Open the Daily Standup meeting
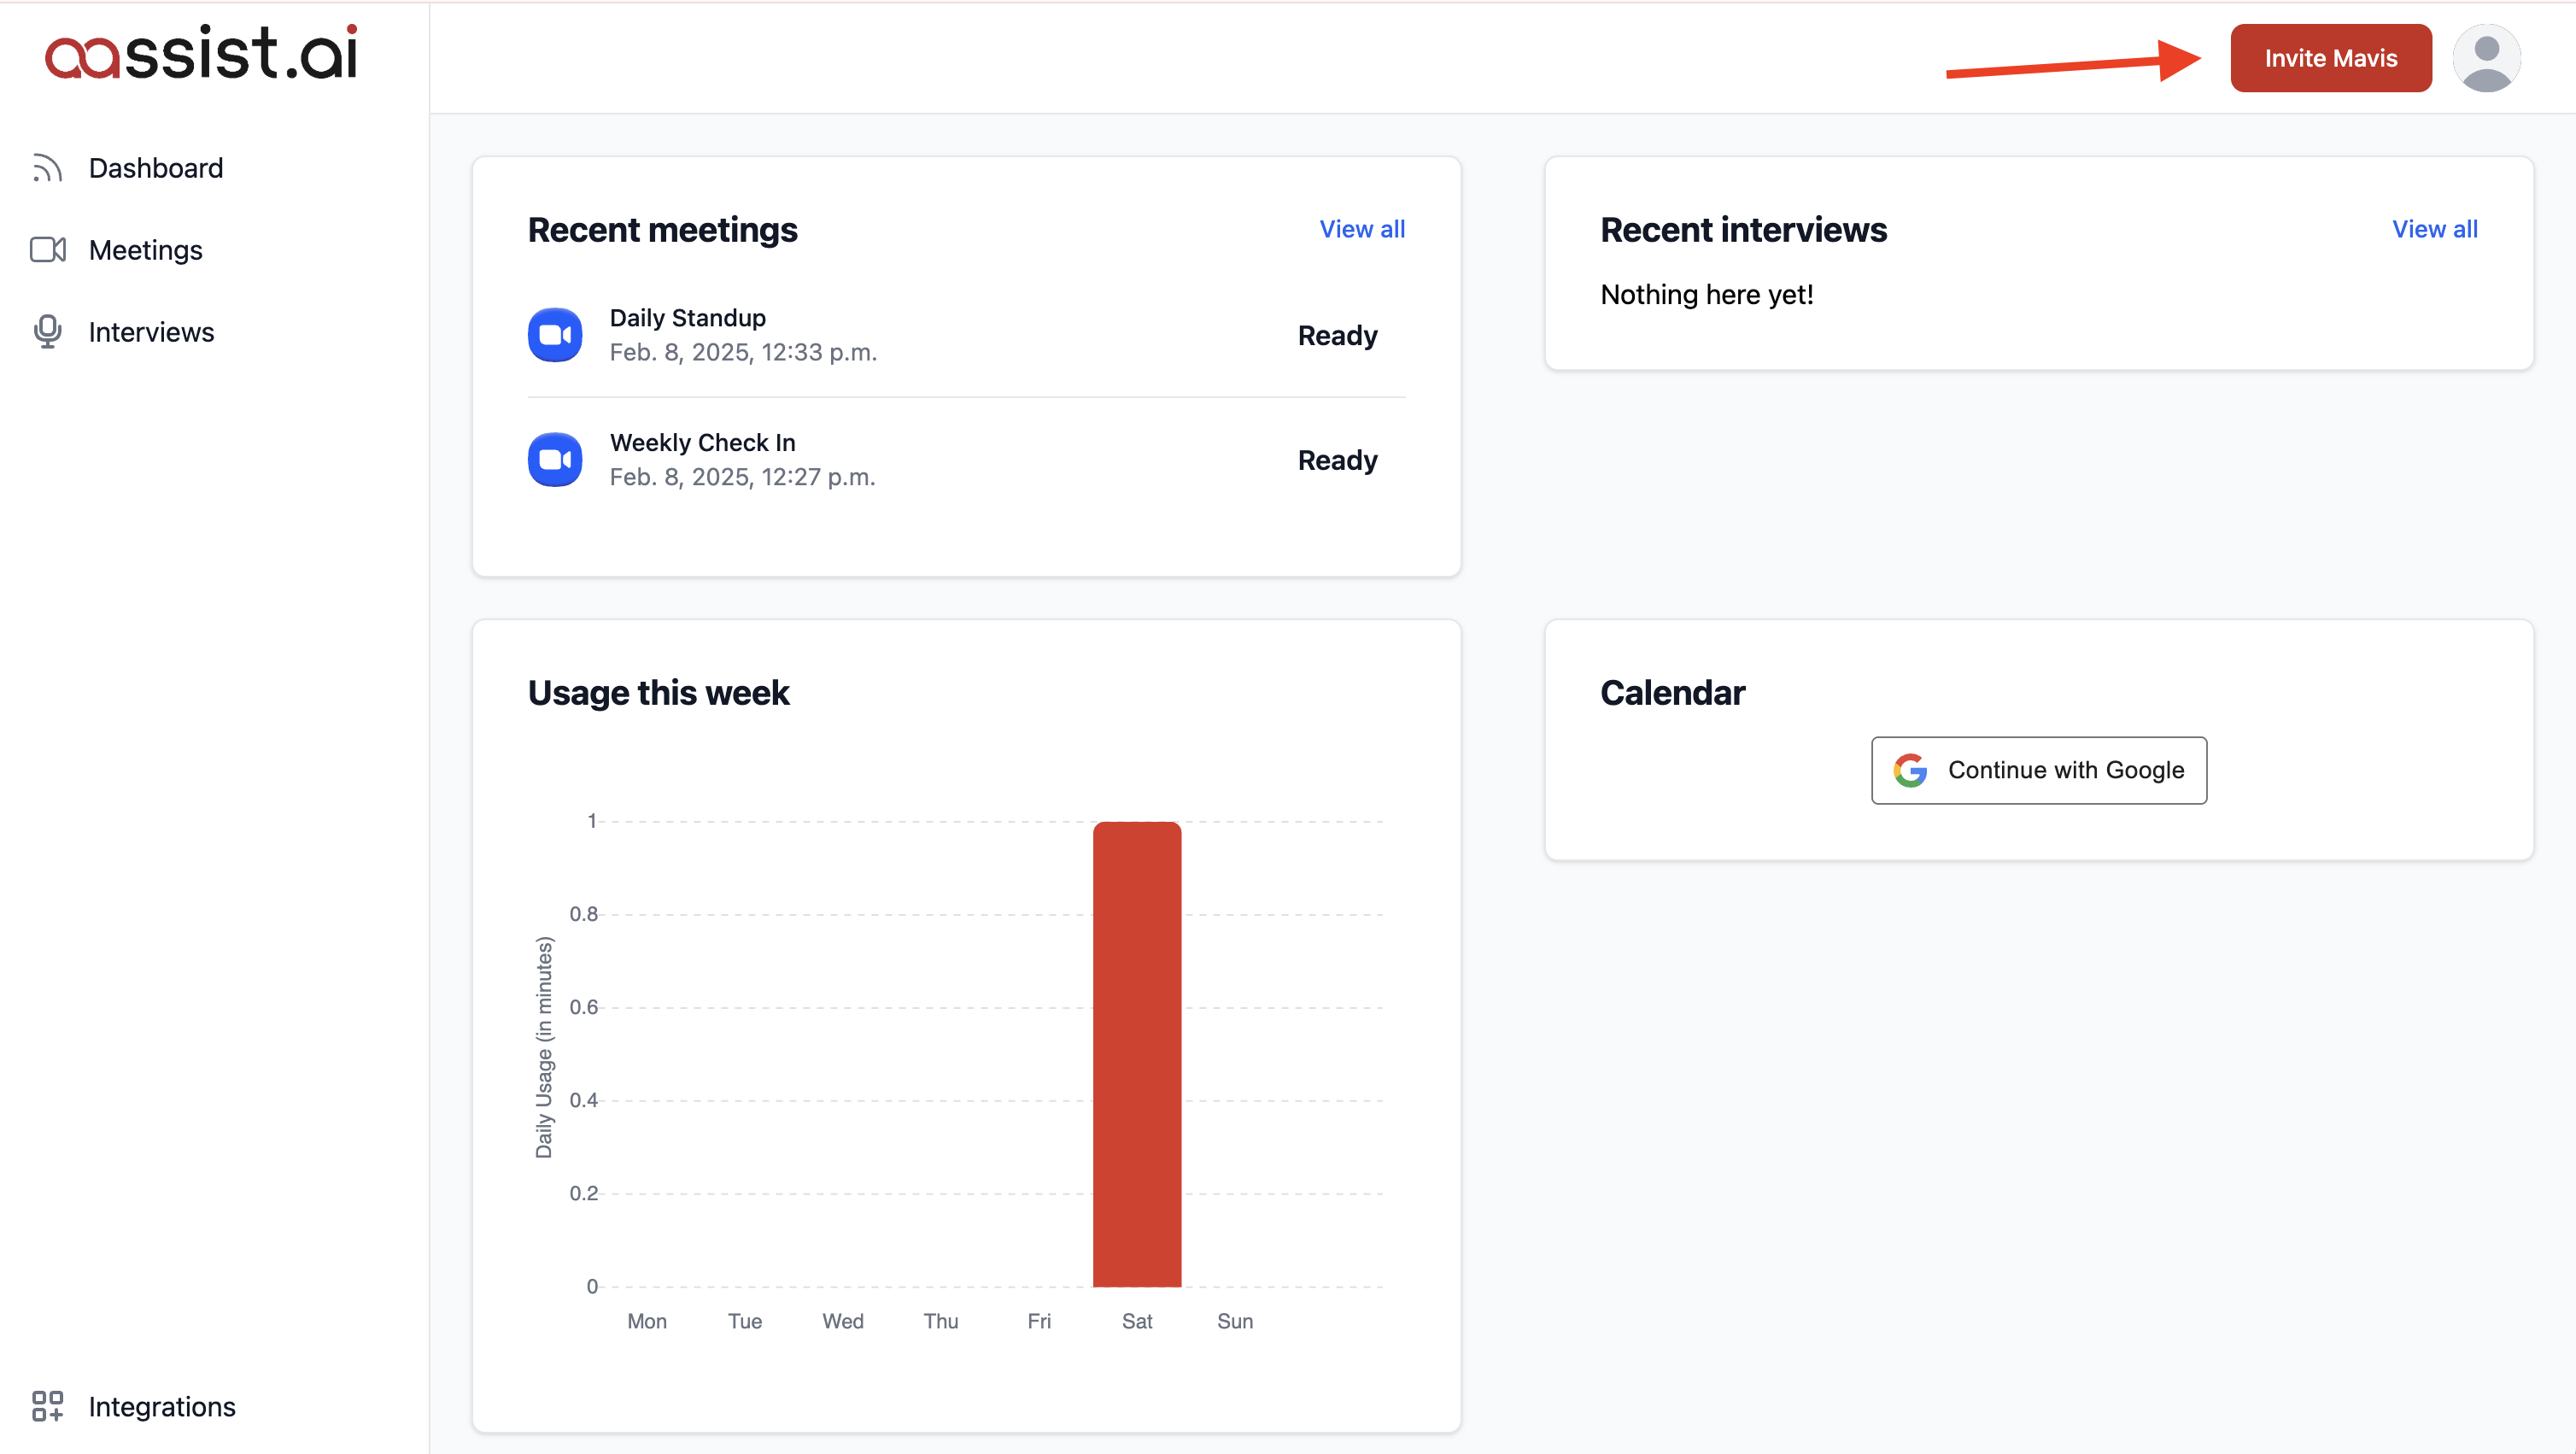The height and width of the screenshot is (1454, 2576). 688,318
